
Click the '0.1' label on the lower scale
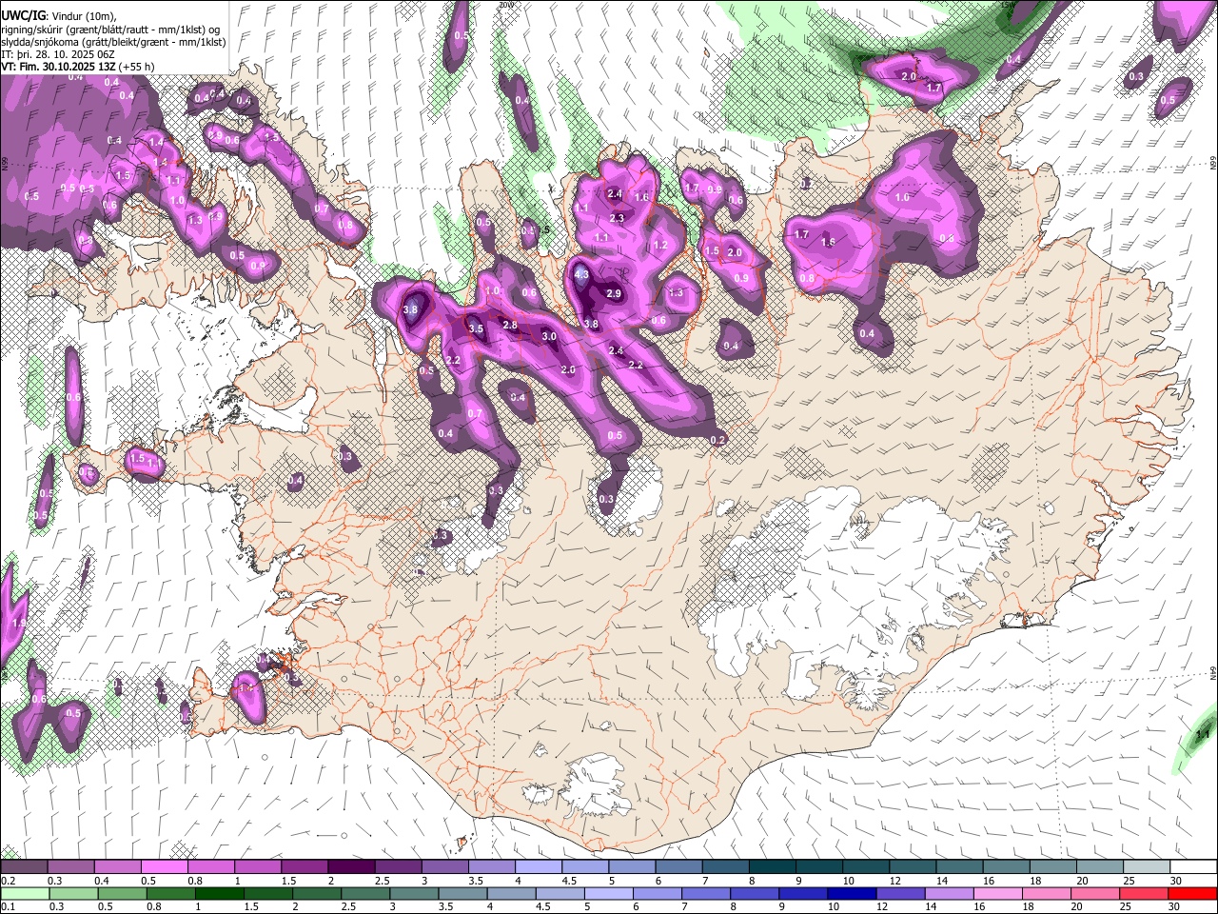[x=8, y=906]
